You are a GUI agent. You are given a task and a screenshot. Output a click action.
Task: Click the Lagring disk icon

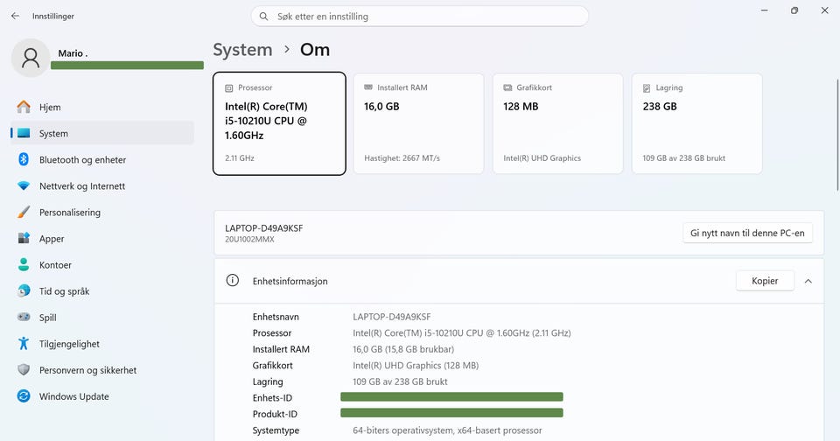647,87
